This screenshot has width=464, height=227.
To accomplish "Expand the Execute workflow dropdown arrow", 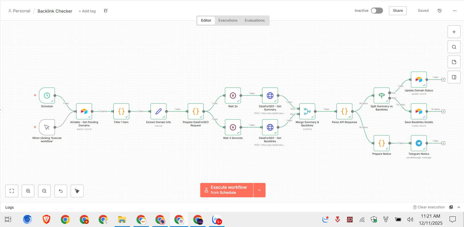I will 259,190.
